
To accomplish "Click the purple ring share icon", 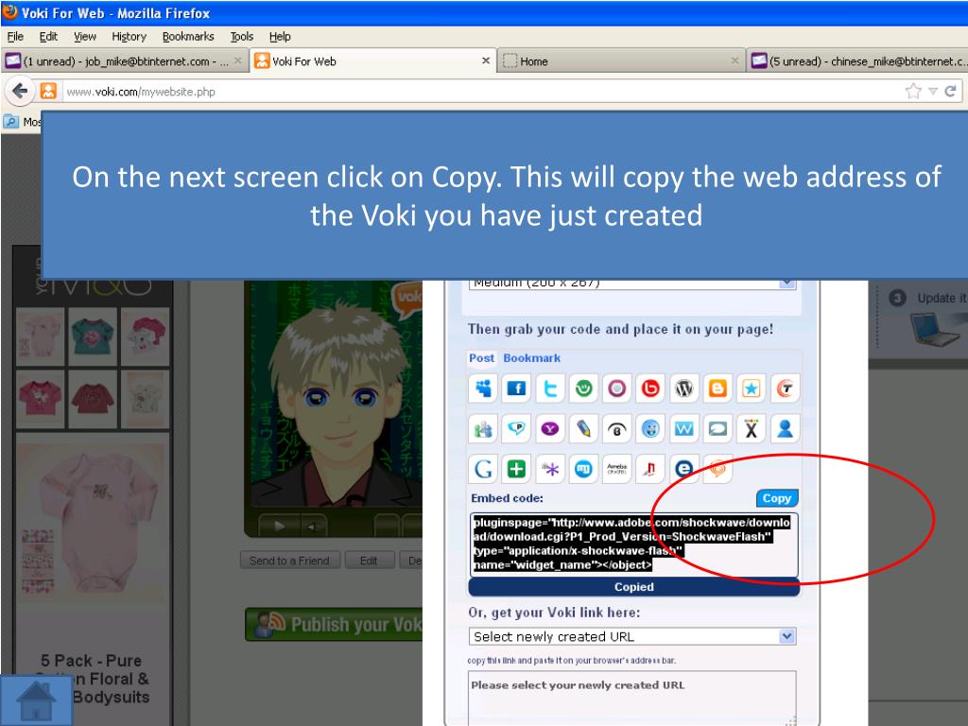I will click(x=616, y=389).
